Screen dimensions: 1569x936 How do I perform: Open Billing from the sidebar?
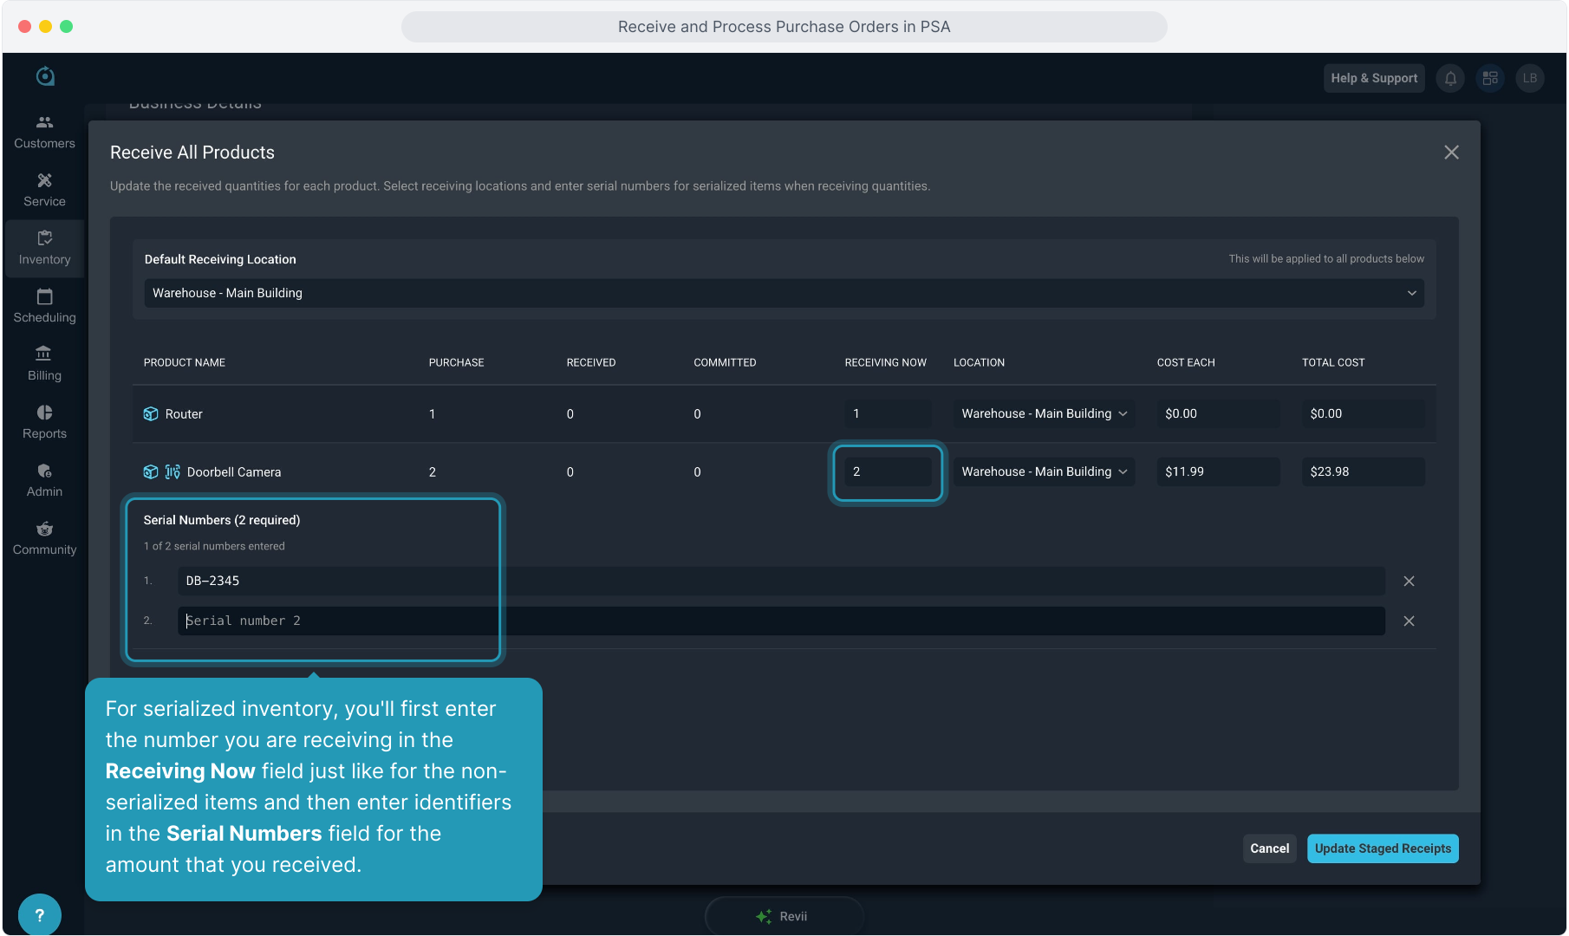(44, 364)
